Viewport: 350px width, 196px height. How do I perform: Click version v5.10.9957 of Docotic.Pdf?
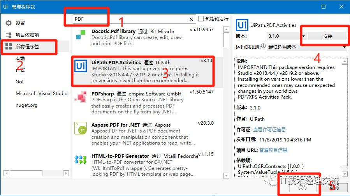click(202, 30)
